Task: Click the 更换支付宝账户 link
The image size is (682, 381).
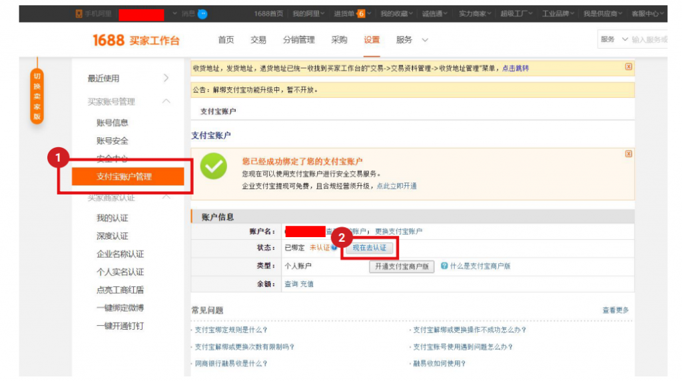Action: click(398, 231)
